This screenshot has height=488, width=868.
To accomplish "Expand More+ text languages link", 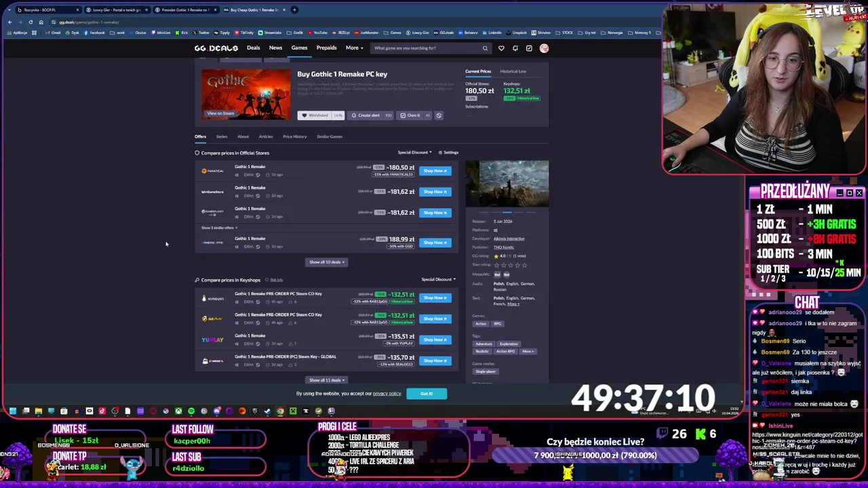I will tap(513, 304).
